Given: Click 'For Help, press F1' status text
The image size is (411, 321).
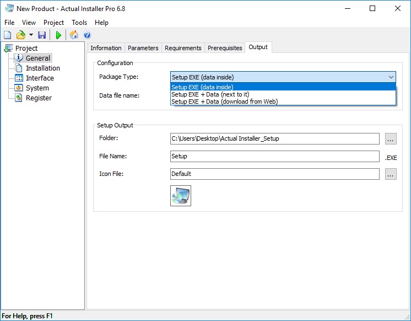Looking at the screenshot, I should [27, 316].
